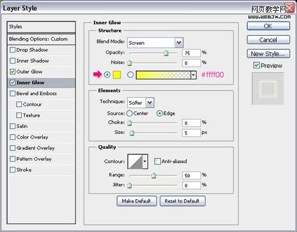Uncheck the Outer Glow effect

(12, 71)
